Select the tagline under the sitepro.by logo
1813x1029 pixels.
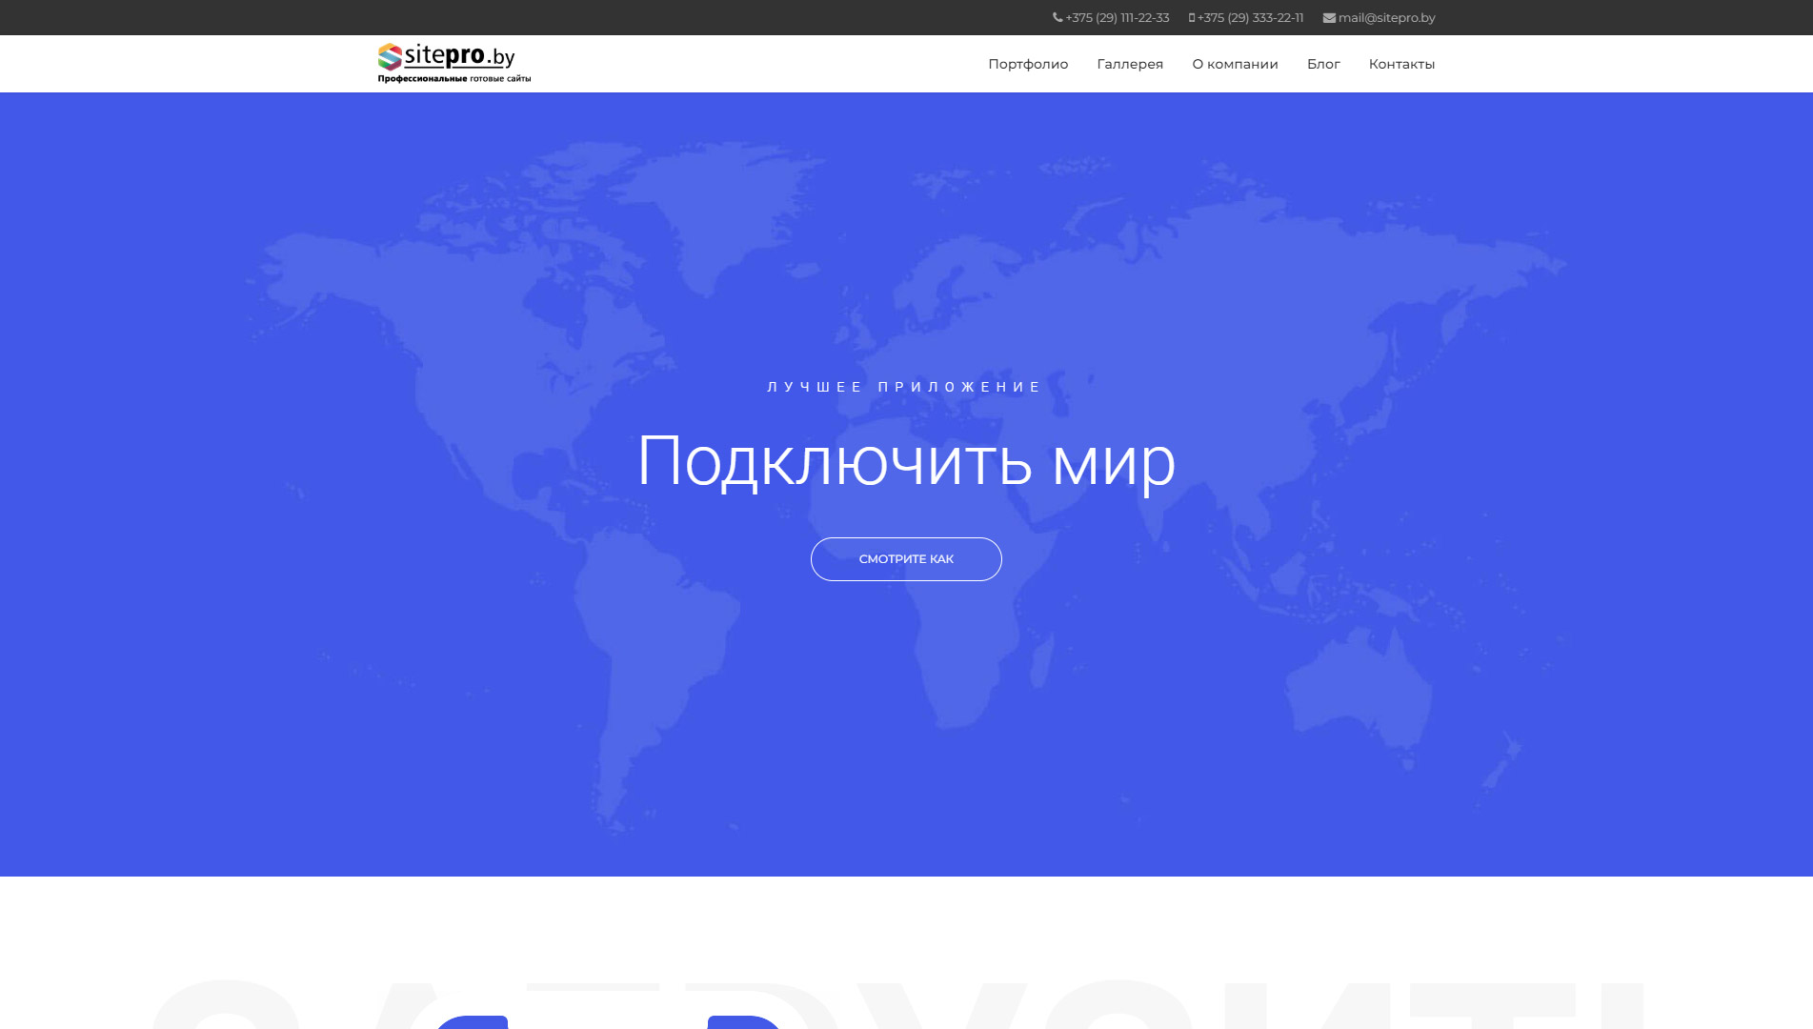click(x=454, y=79)
